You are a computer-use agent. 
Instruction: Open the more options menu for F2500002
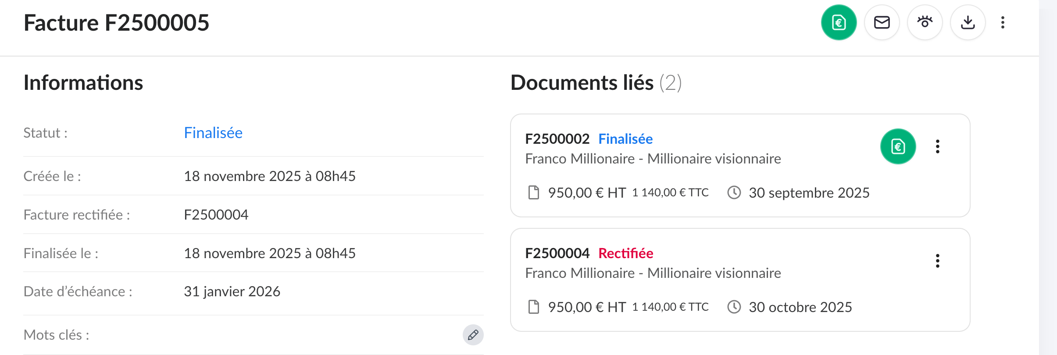point(937,146)
